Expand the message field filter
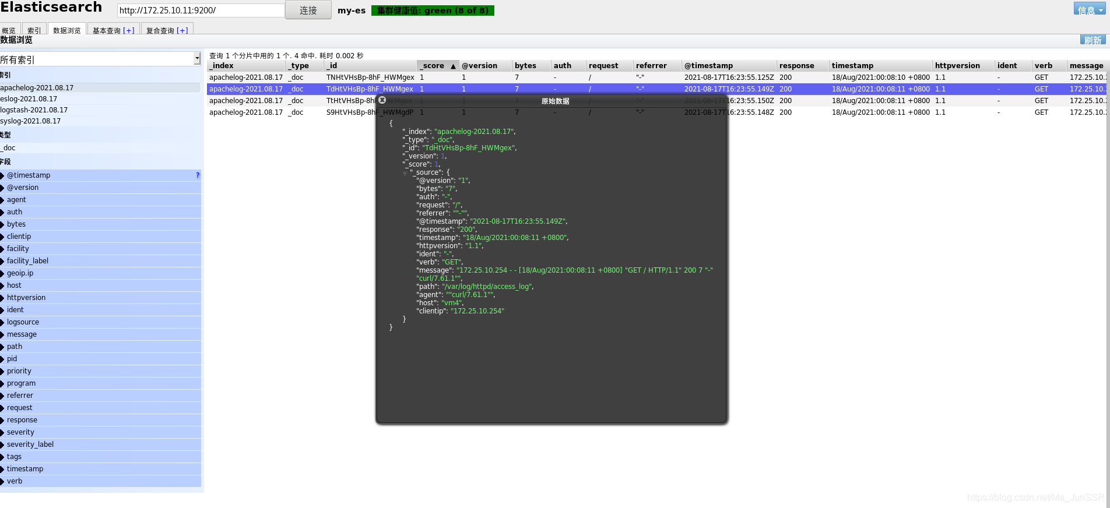Screen dimensions: 1110x508 click(100, 334)
